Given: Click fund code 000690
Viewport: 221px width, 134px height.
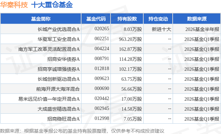Looking at the screenshot, I should tap(102, 88).
